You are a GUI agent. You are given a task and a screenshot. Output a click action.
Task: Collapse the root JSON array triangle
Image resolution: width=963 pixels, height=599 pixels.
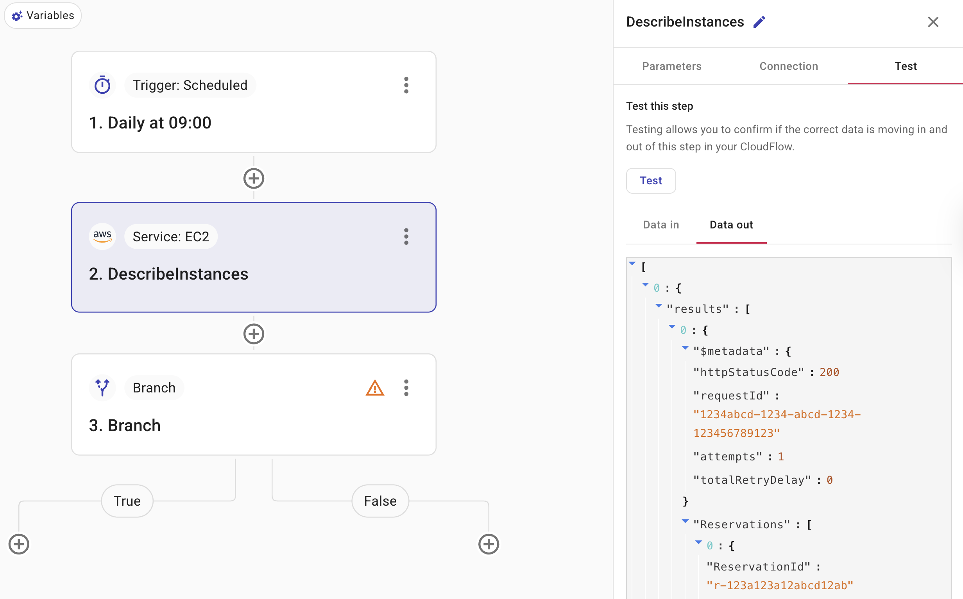[x=632, y=264]
